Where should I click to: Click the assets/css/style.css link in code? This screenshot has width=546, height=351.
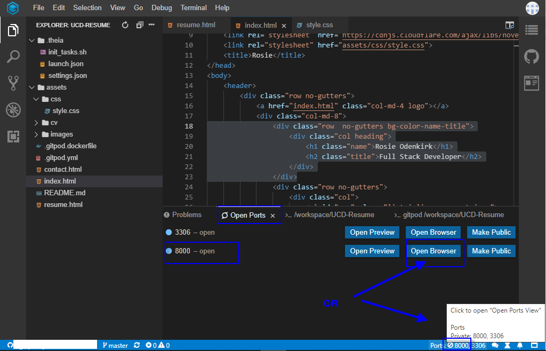[x=383, y=45]
